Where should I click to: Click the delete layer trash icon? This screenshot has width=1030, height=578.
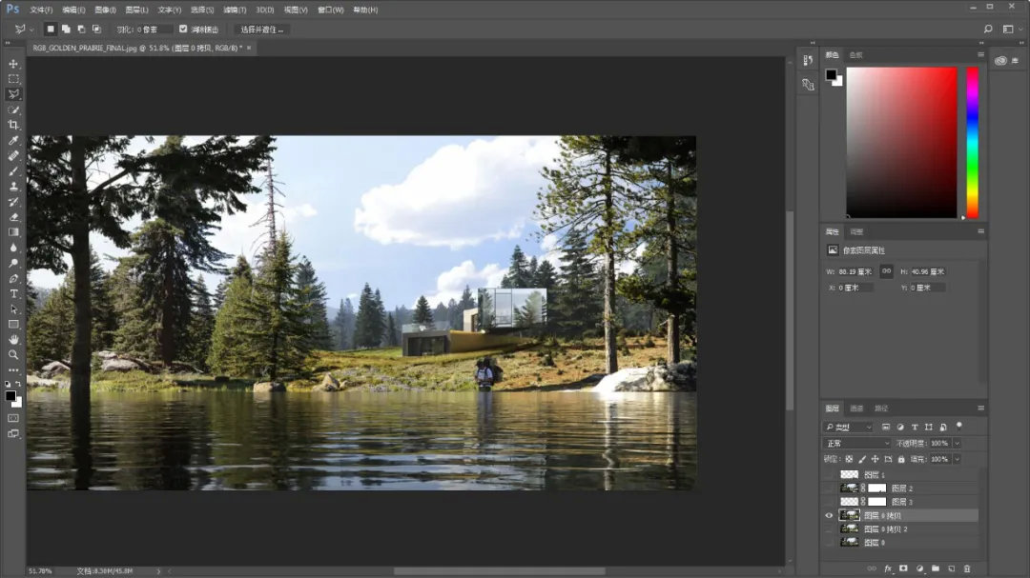point(967,568)
